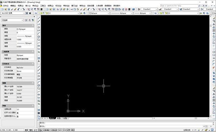Toggle the 正交 (Ortho) status button
This screenshot has width=216, height=132.
tap(35, 130)
